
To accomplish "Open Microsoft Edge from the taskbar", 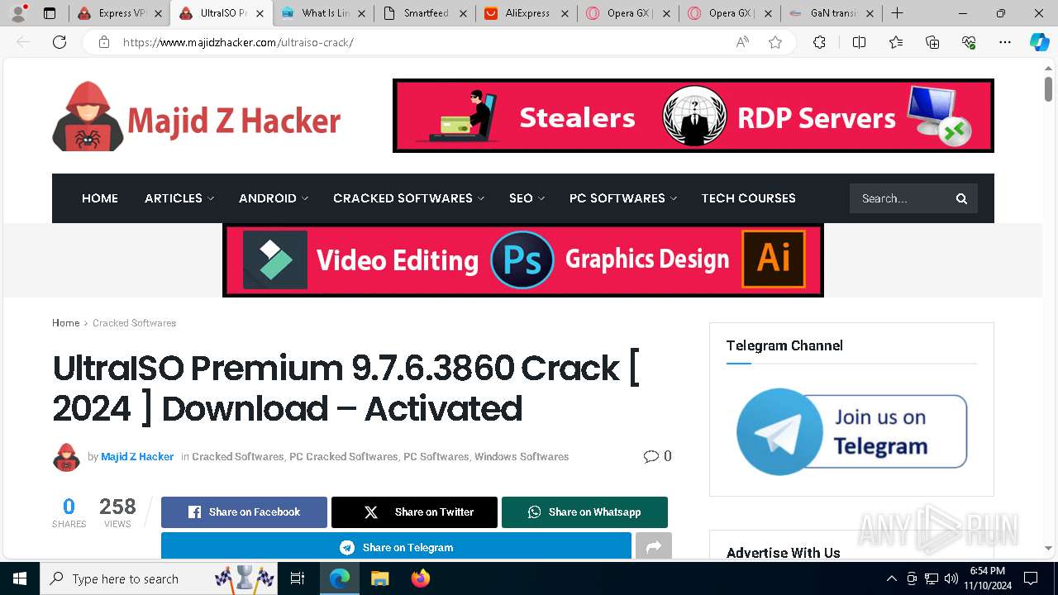I will (340, 578).
